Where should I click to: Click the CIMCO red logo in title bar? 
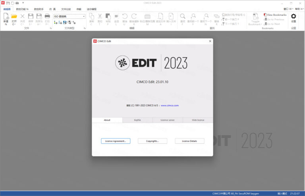pyautogui.click(x=3, y=3)
